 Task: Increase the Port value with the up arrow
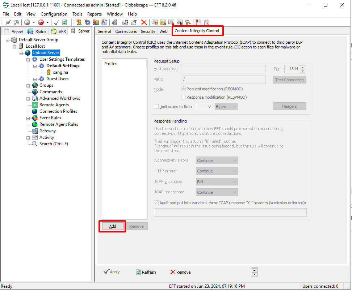[x=303, y=67]
